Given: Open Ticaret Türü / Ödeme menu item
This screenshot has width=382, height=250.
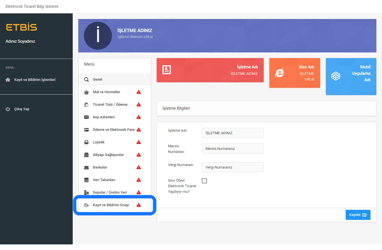Looking at the screenshot, I should pos(110,105).
